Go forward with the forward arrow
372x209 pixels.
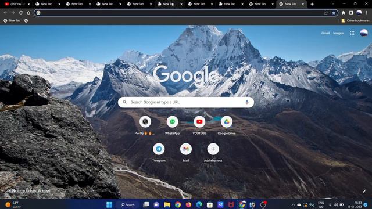(13, 13)
